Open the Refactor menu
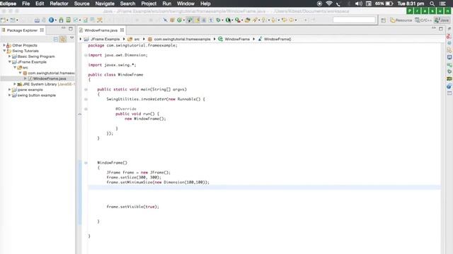 tap(59, 4)
